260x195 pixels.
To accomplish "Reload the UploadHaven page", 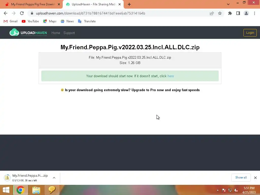I will tap(22, 13).
